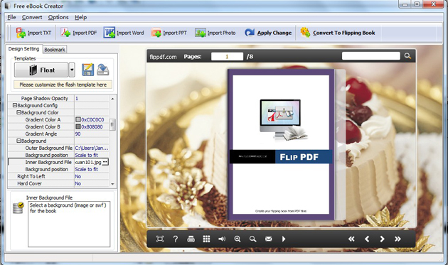The width and height of the screenshot is (448, 265).
Task: Show page thumbnails grid icon
Action: [206, 239]
